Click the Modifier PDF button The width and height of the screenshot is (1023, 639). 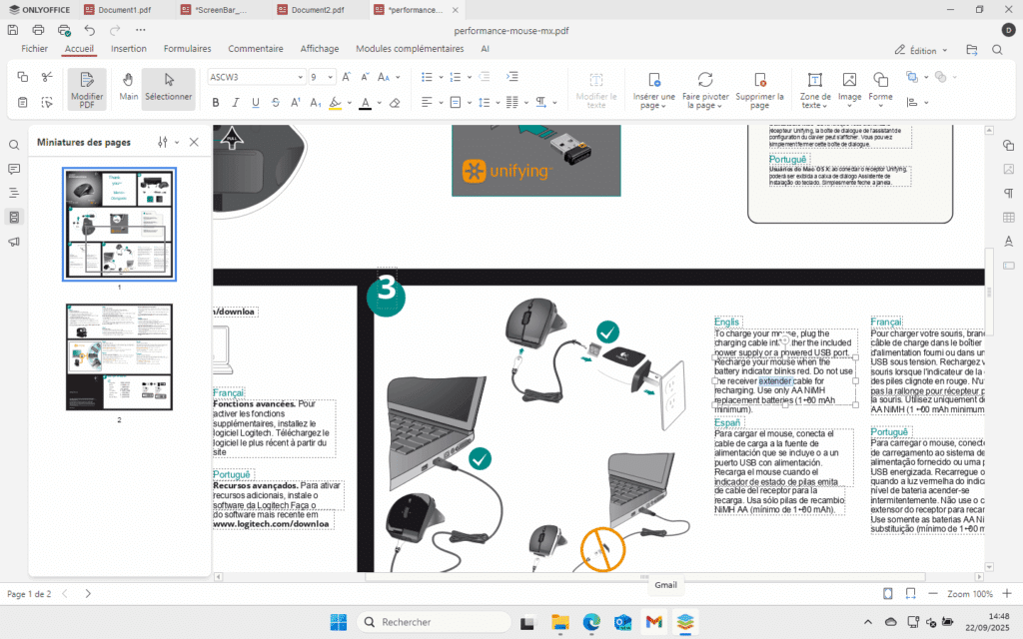(87, 88)
